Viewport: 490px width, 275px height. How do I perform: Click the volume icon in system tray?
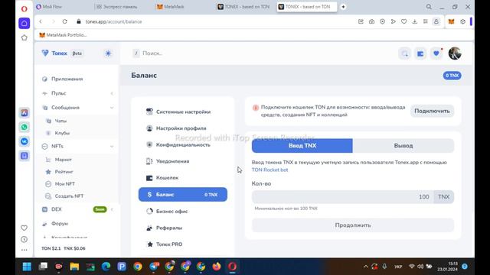[420, 267]
